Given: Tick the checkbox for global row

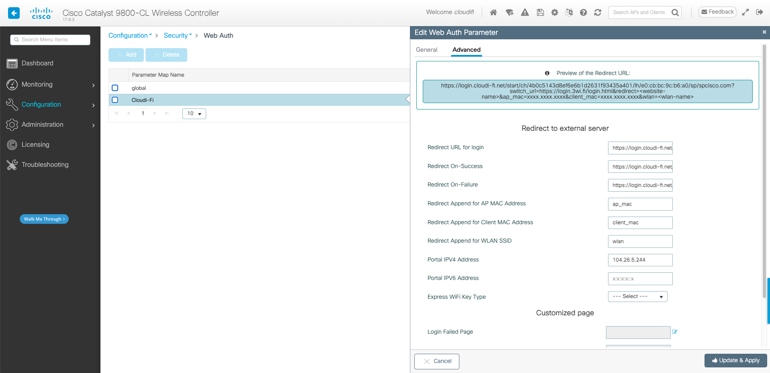Looking at the screenshot, I should tap(115, 88).
